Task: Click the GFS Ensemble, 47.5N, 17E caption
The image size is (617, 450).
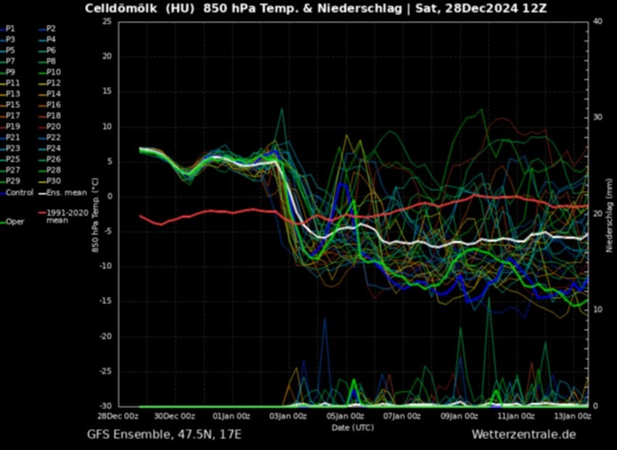Action: pyautogui.click(x=164, y=434)
